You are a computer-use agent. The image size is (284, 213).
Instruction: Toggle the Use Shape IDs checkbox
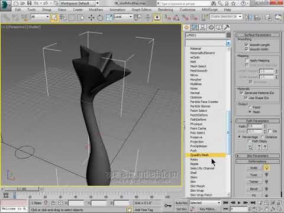[246, 98]
